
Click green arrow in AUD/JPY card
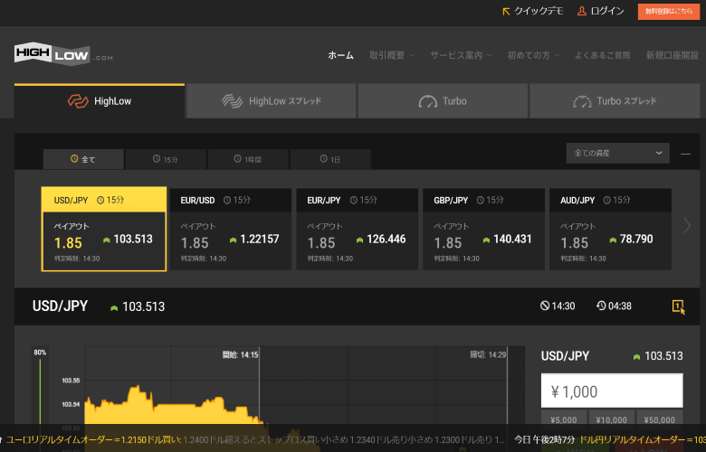click(x=613, y=240)
